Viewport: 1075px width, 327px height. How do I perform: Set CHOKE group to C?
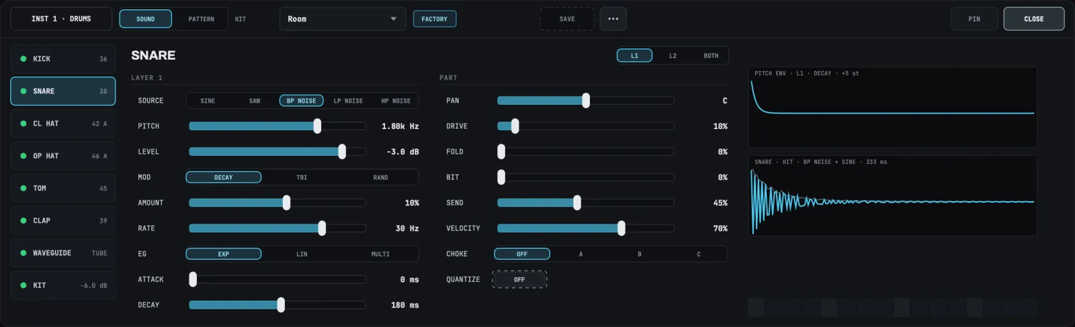[x=698, y=254]
